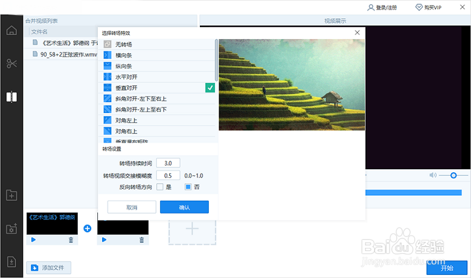The image size is (471, 278).
Task: Click the 取消 button in dialog
Action: tap(132, 207)
